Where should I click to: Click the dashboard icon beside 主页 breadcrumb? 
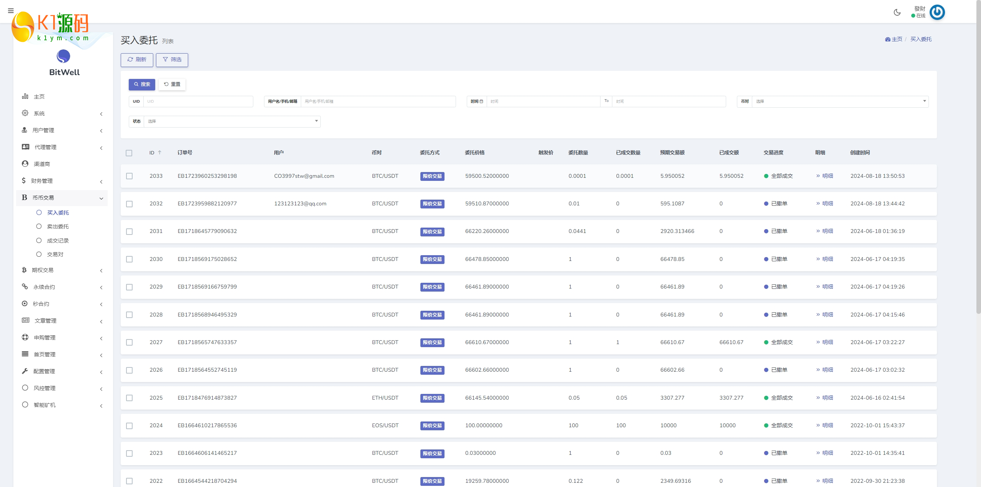pos(887,39)
